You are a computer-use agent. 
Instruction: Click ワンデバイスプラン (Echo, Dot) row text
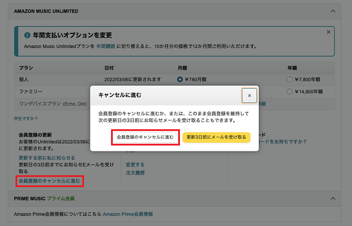click(53, 103)
